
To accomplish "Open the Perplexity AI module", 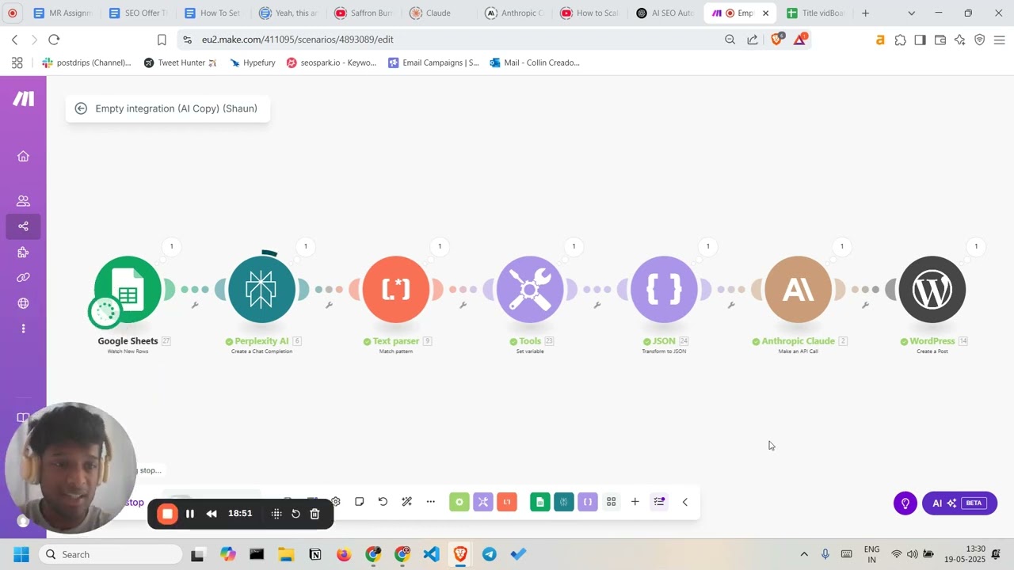I will [261, 290].
